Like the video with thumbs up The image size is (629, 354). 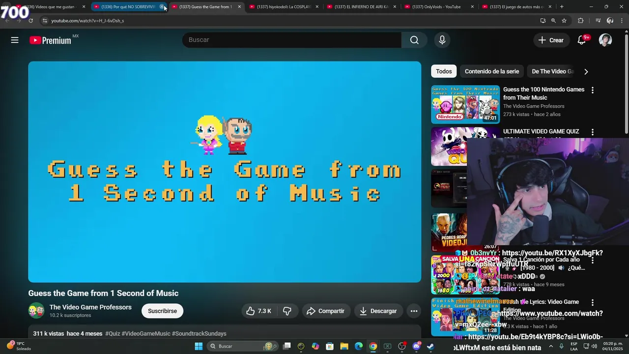coord(259,311)
